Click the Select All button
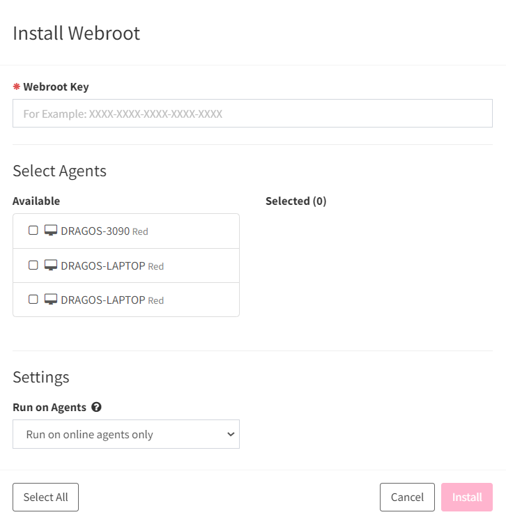Viewport: 506px width, 524px height. pyautogui.click(x=45, y=497)
